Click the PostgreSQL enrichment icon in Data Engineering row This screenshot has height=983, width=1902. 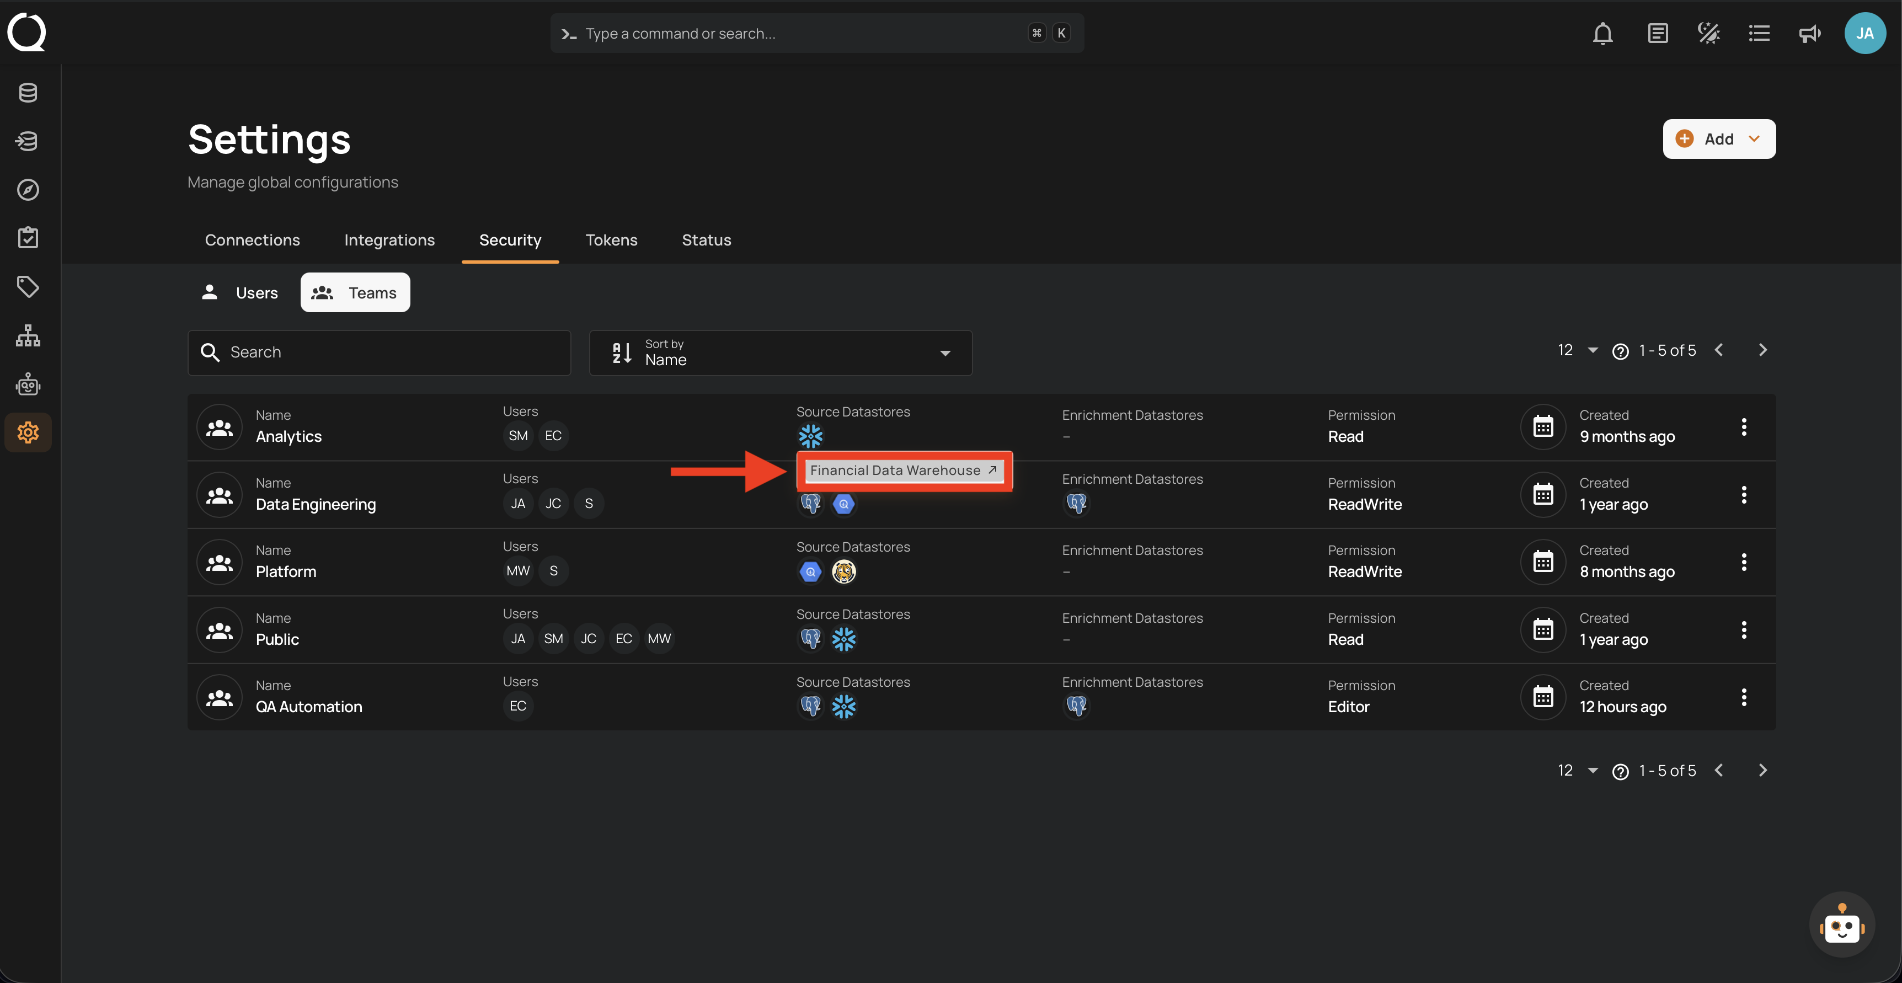pos(1077,504)
